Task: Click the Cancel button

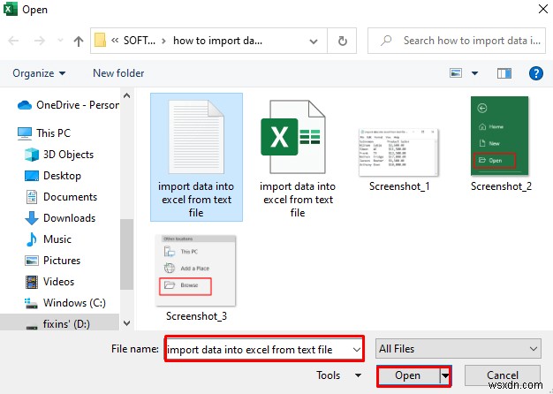Action: pyautogui.click(x=503, y=375)
